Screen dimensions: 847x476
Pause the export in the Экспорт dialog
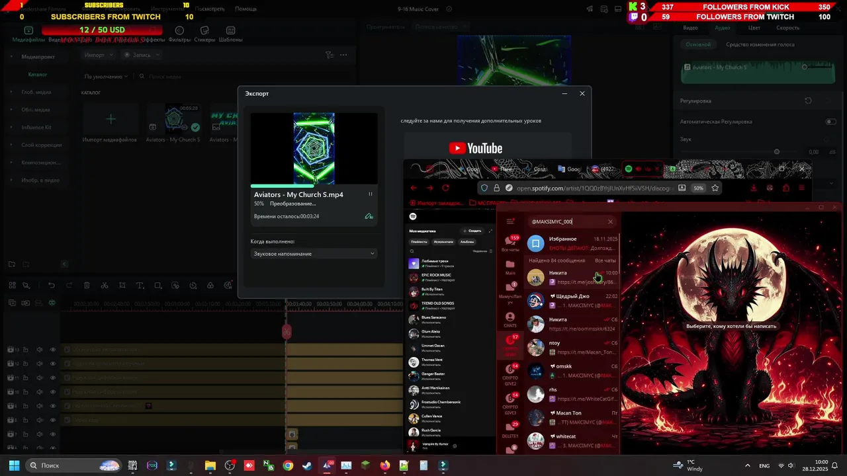click(x=370, y=194)
